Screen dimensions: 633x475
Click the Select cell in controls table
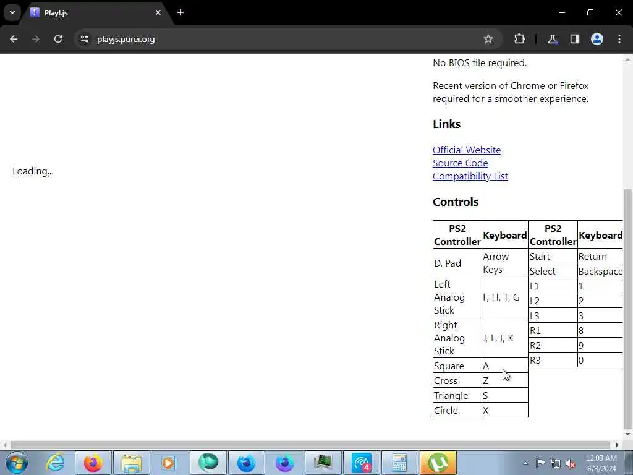(x=553, y=272)
